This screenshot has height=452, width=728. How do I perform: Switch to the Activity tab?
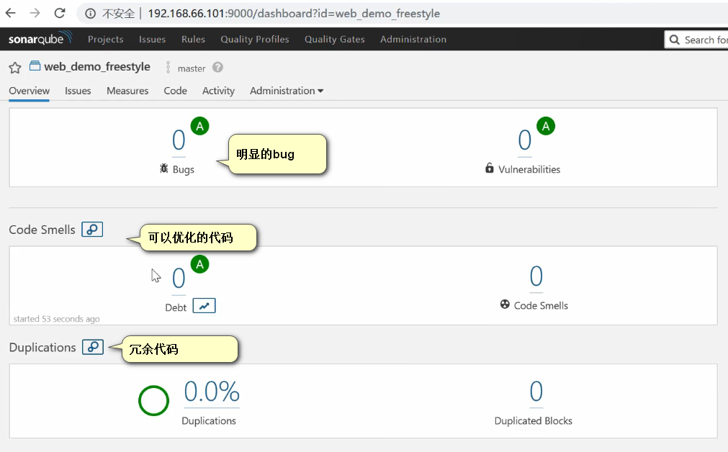tap(218, 91)
